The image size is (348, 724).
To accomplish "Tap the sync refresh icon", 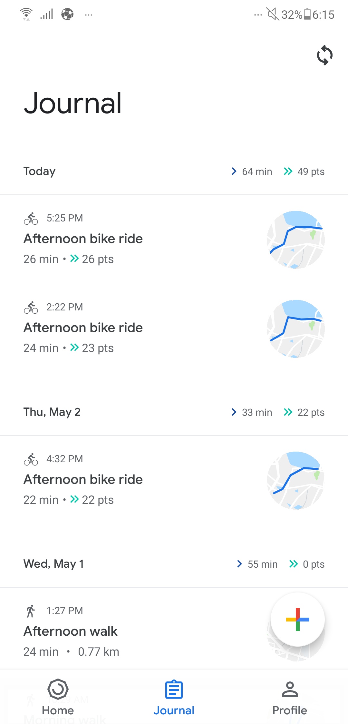I will pos(324,55).
